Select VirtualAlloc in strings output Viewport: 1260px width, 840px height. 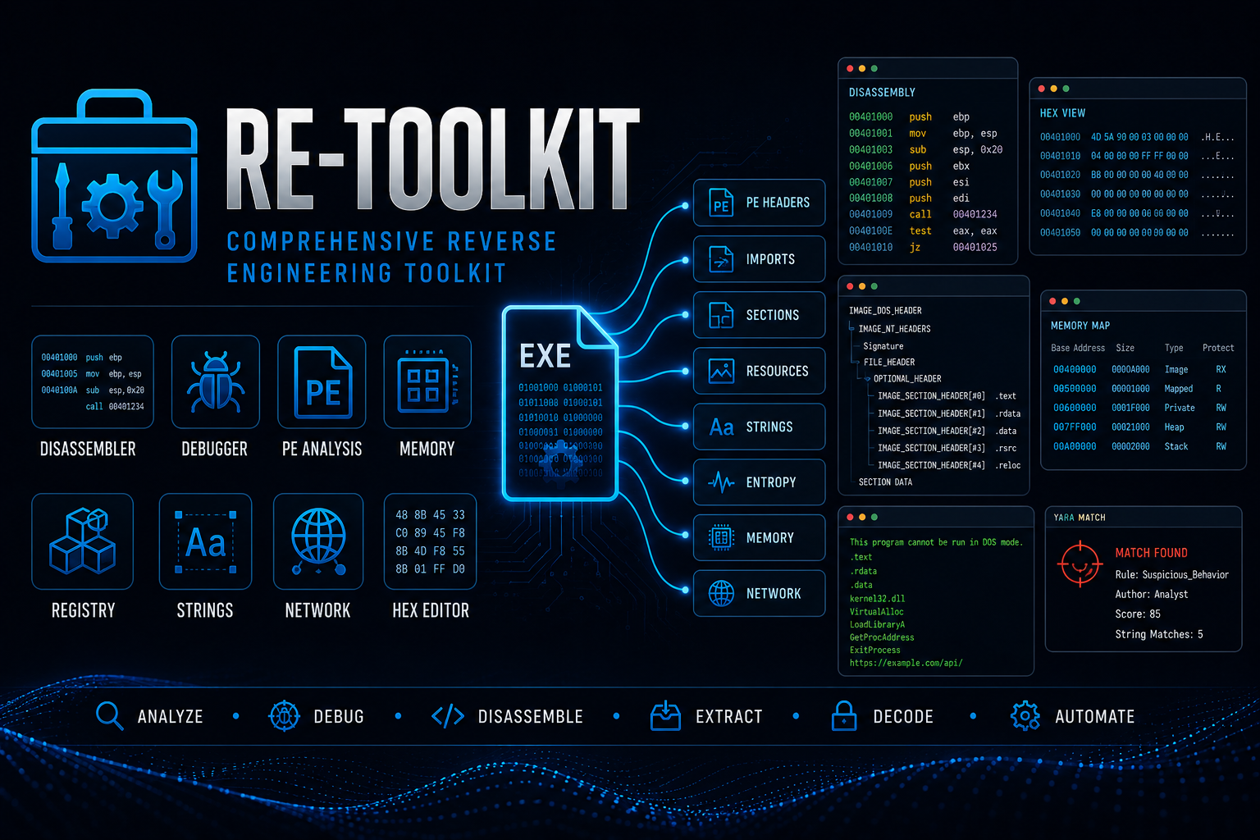coord(876,612)
